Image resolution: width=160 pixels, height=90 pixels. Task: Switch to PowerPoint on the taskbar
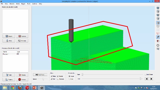tap(34, 88)
